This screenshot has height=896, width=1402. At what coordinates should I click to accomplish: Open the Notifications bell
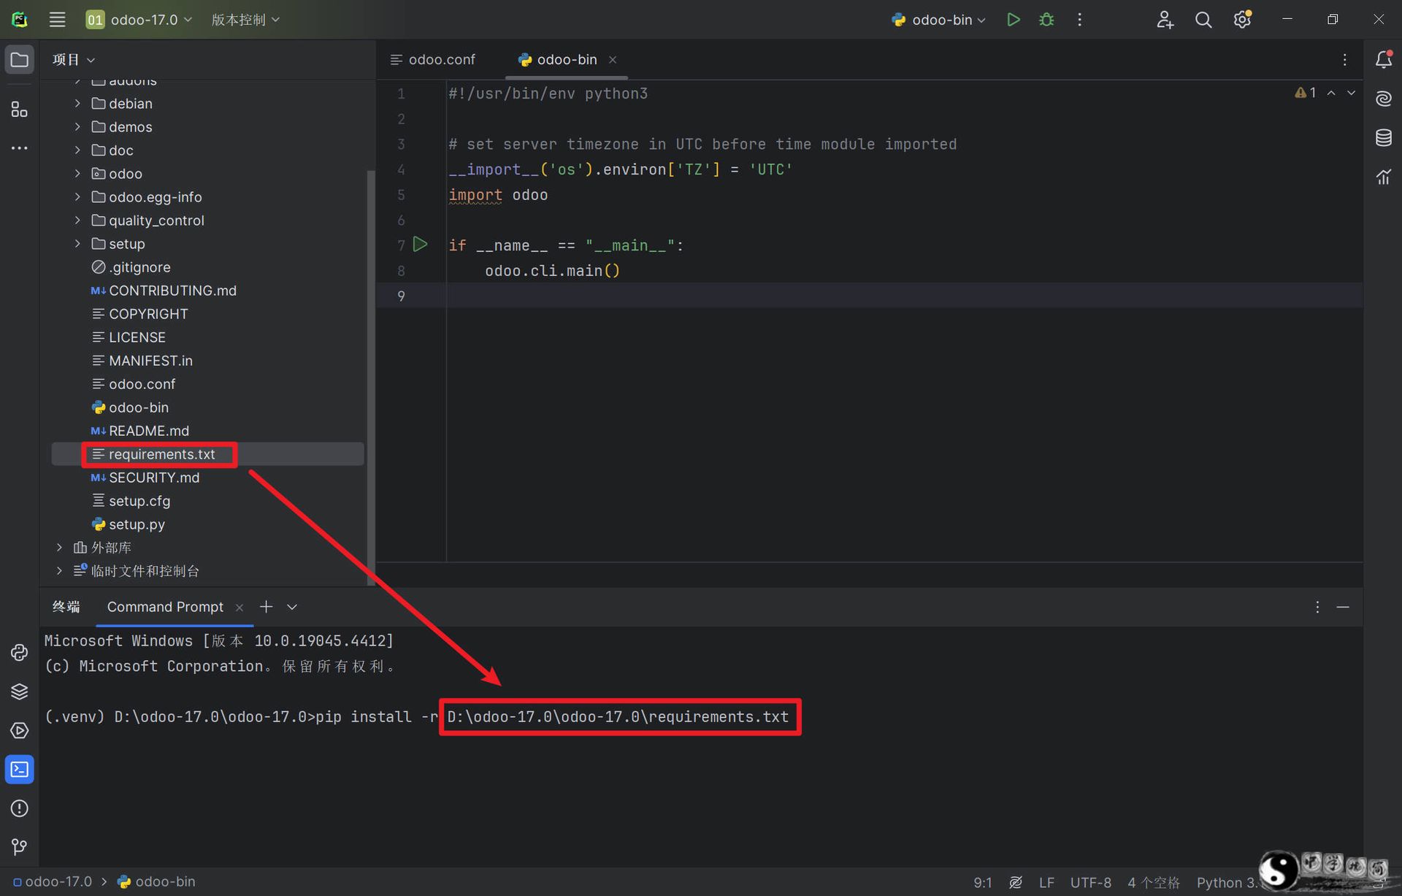pos(1383,60)
